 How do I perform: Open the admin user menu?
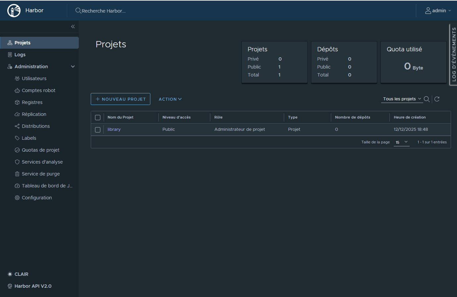click(438, 11)
